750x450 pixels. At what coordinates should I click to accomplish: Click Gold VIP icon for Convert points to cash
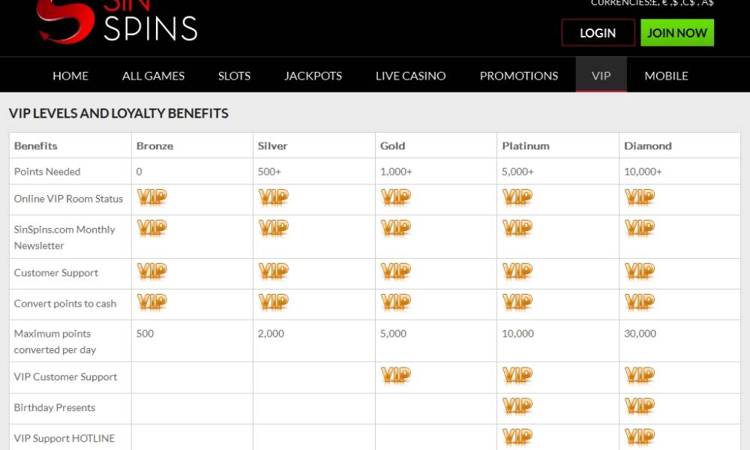coord(395,302)
